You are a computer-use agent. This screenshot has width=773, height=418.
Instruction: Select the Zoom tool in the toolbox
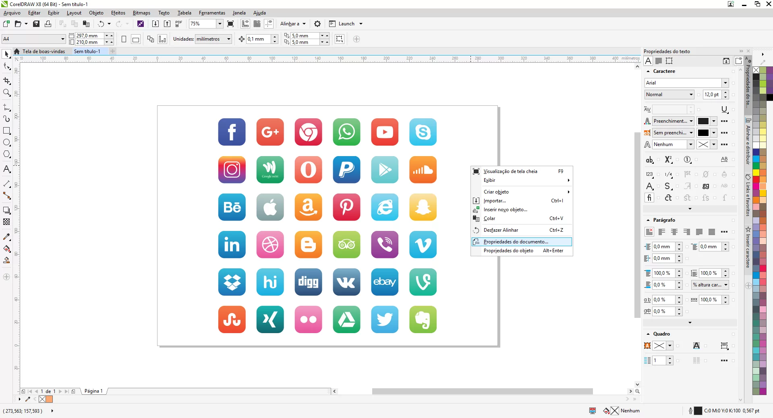pyautogui.click(x=6, y=93)
